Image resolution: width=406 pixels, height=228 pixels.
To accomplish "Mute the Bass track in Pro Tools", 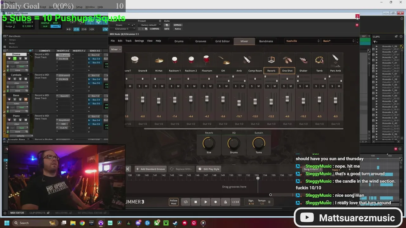I will tap(26, 99).
